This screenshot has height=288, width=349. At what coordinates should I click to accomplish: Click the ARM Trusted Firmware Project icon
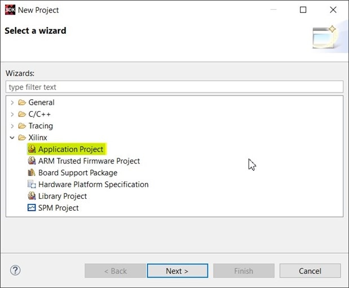32,161
